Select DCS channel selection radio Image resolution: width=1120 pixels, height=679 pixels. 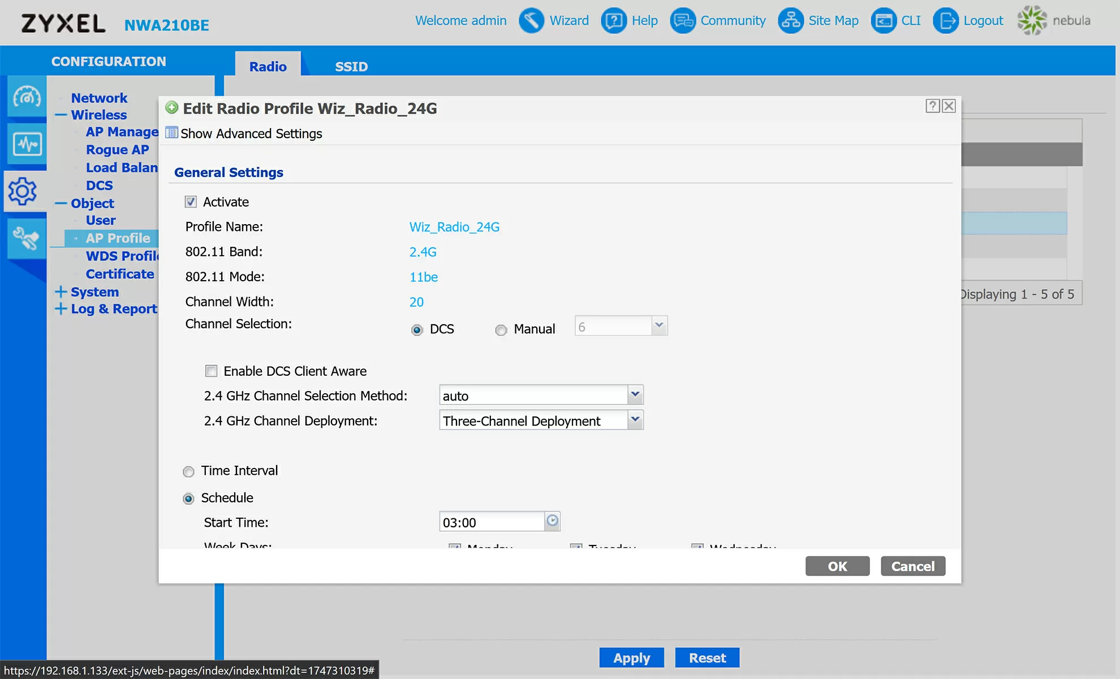(x=417, y=330)
